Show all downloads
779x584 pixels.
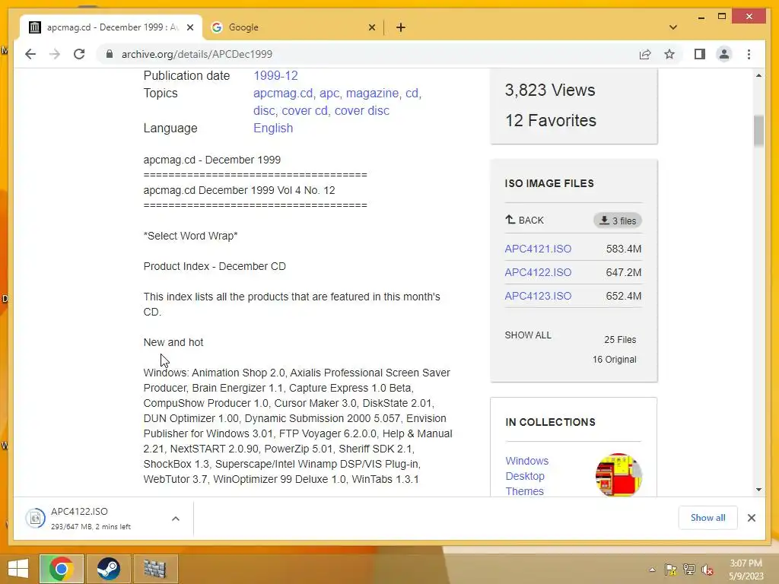click(x=708, y=518)
